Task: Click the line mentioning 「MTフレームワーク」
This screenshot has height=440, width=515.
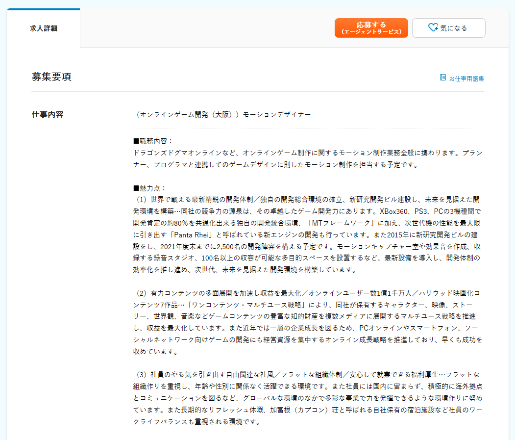Action: (308, 223)
